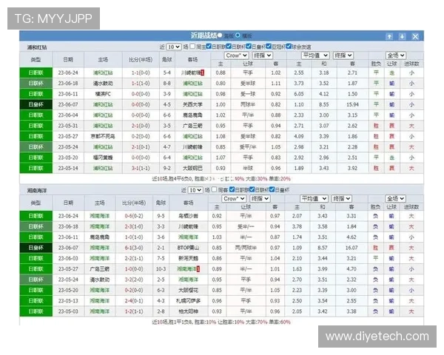
Task: Uncheck 日皇杯 checkbox in 浦和红钻 section
Action: click(249, 46)
